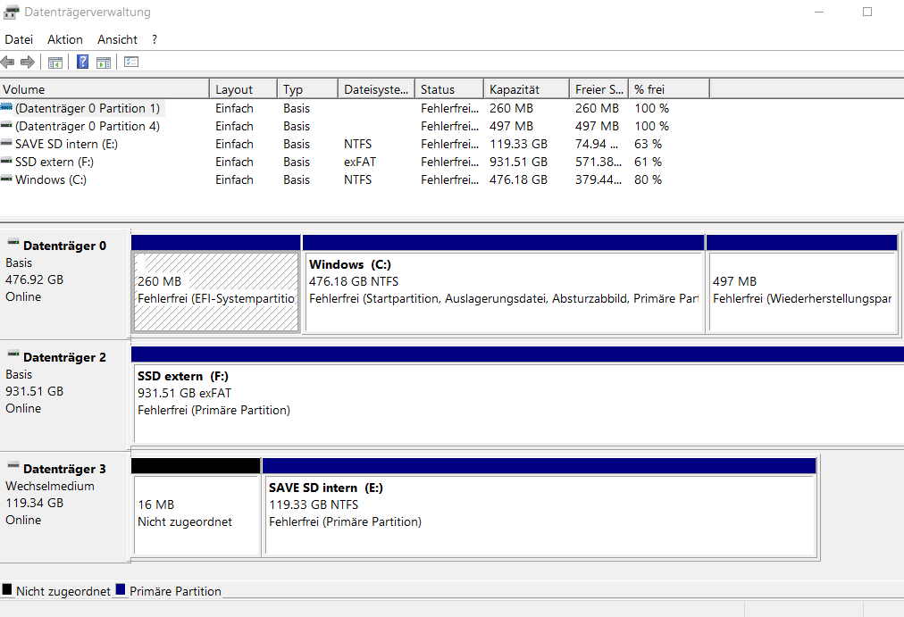Click the black Nicht zugeordnet legend swatch
The image size is (904, 617).
[x=7, y=588]
